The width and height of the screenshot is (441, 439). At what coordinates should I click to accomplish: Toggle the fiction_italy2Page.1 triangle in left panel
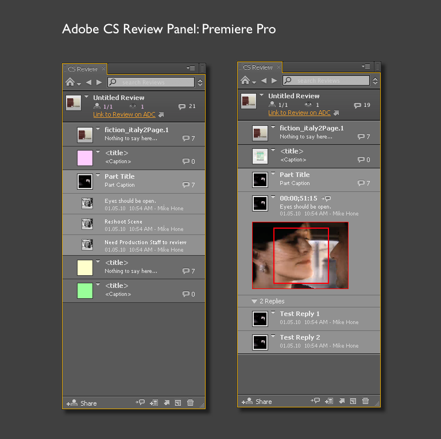(x=98, y=129)
